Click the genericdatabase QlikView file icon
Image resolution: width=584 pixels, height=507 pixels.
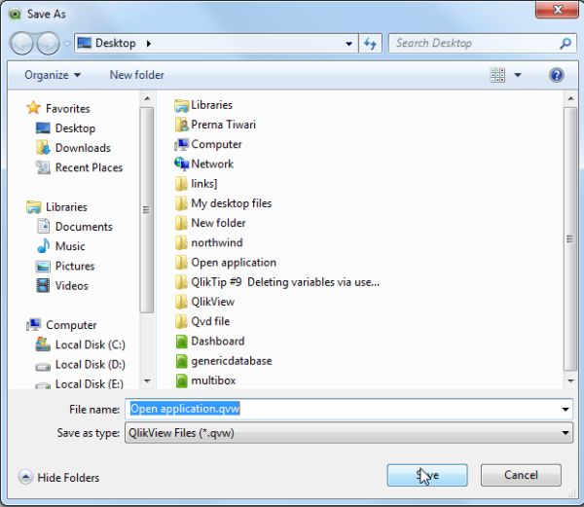[x=181, y=361]
